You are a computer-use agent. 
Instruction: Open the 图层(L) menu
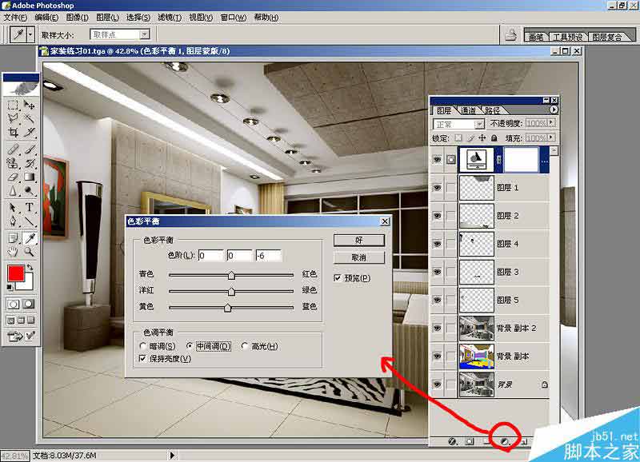pyautogui.click(x=107, y=18)
